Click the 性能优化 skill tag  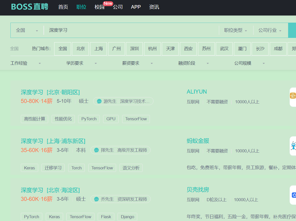pyautogui.click(x=63, y=119)
